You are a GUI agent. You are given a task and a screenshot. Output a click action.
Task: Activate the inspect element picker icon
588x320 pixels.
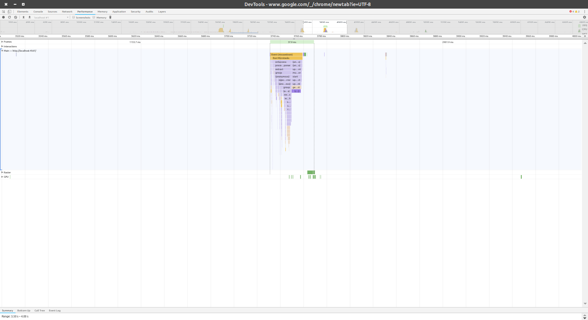tap(3, 12)
